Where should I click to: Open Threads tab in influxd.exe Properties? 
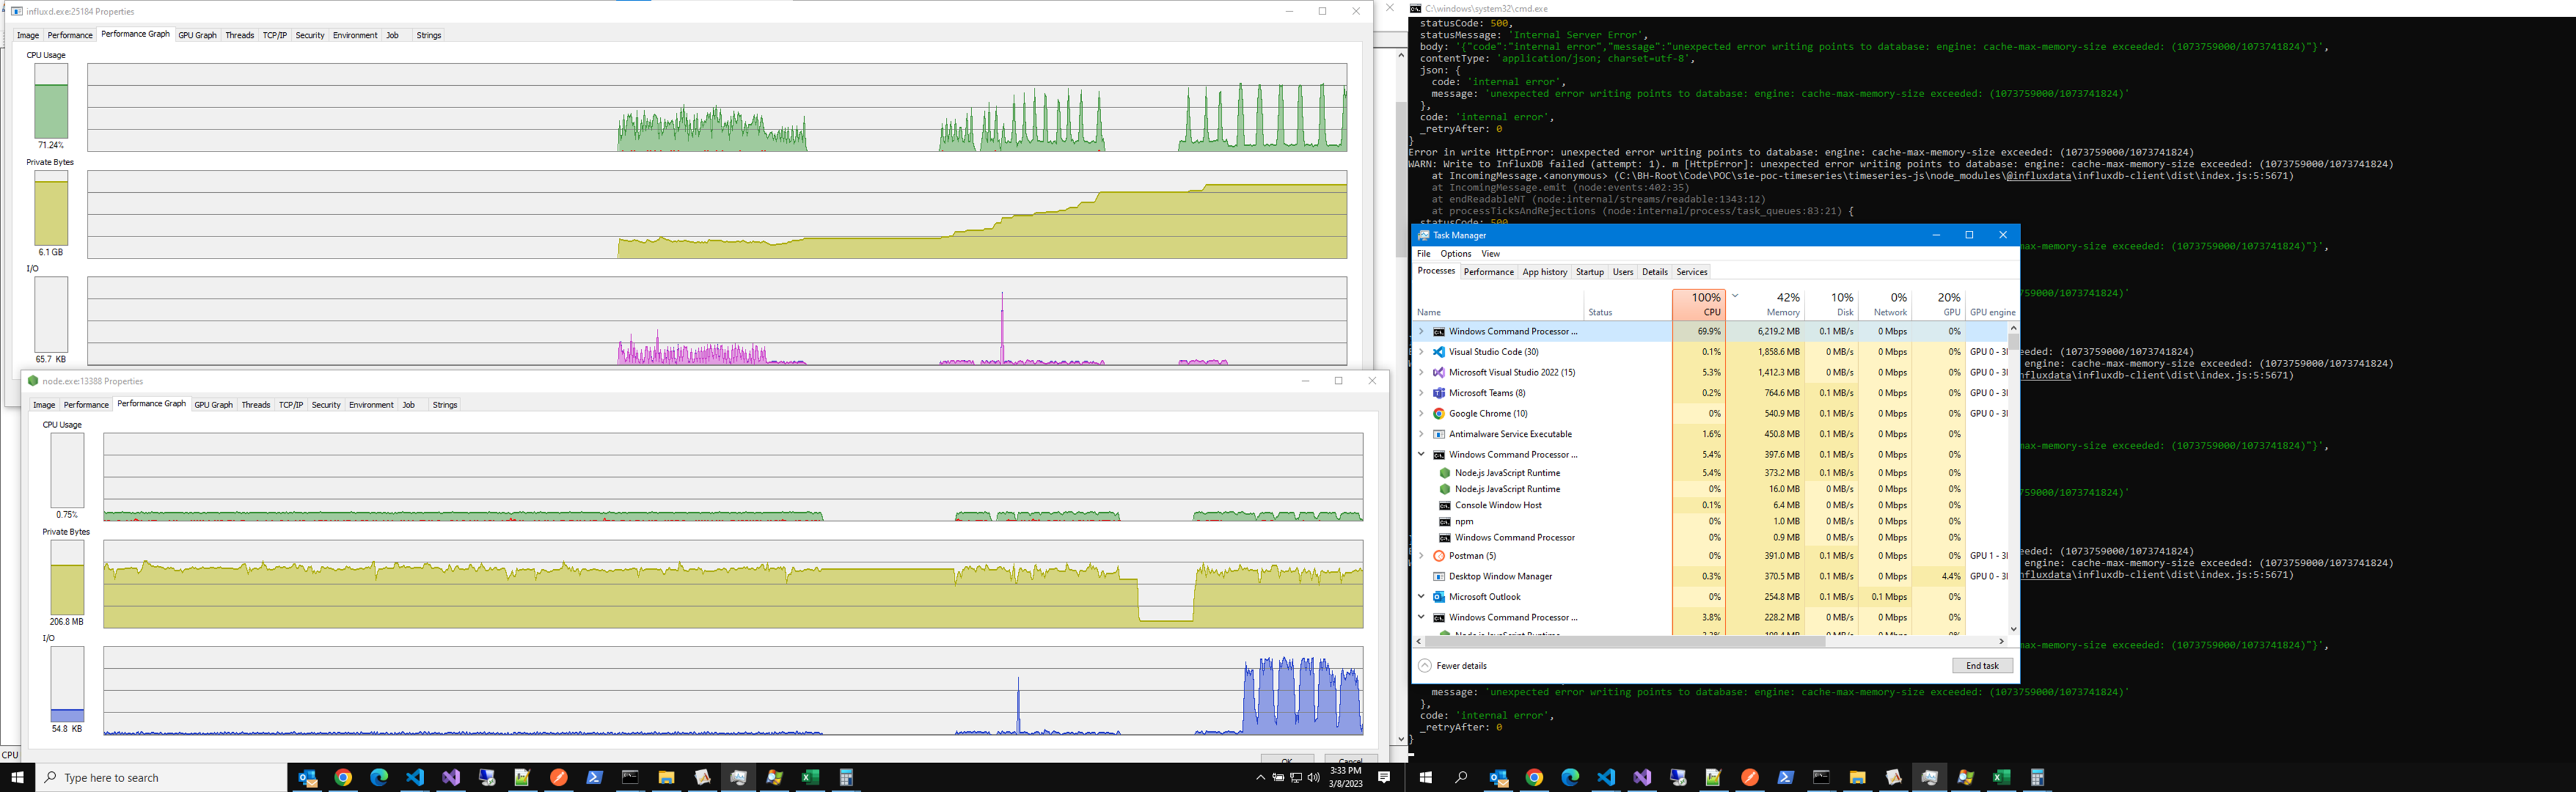click(x=240, y=35)
